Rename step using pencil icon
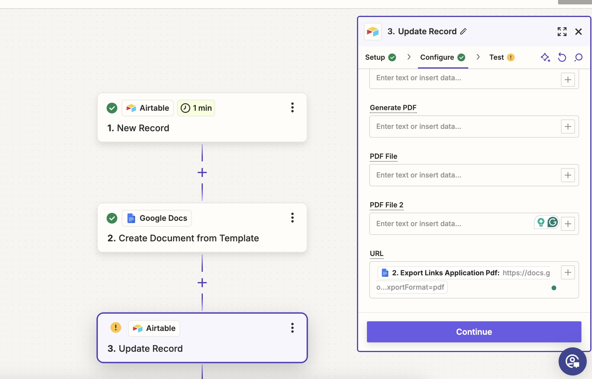The image size is (592, 379). click(x=463, y=31)
